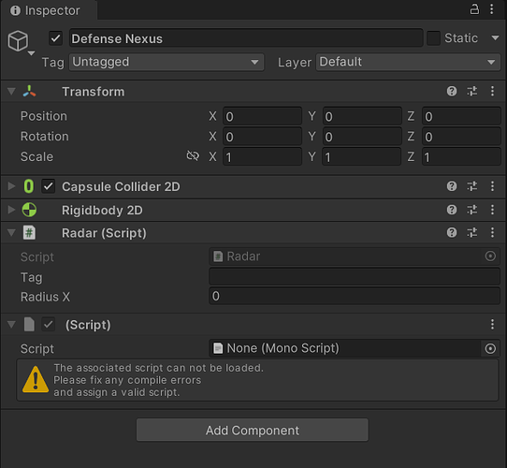Viewport: 507px width, 468px height.
Task: Select the Inspector tab
Action: tap(50, 10)
